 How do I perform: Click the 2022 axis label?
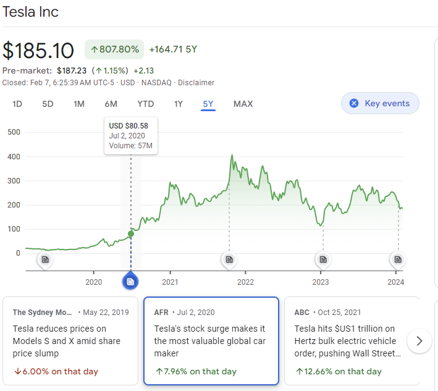[x=245, y=282]
